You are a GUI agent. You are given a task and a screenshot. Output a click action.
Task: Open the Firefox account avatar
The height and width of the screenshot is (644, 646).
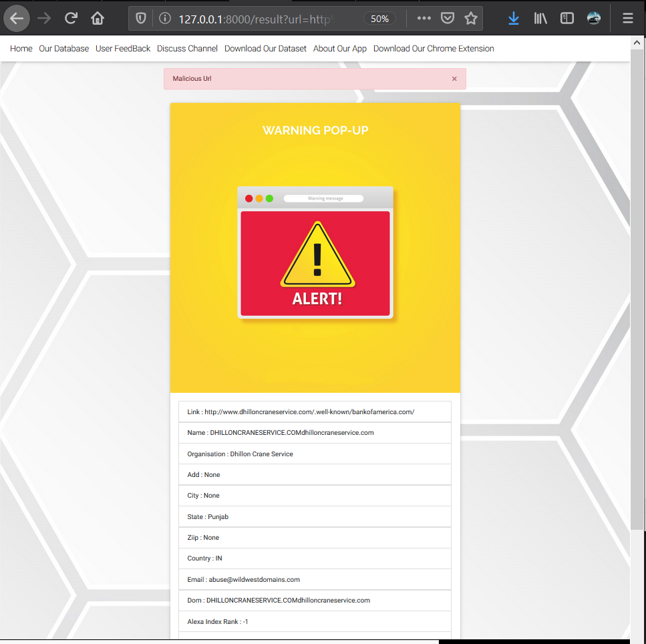(x=594, y=19)
